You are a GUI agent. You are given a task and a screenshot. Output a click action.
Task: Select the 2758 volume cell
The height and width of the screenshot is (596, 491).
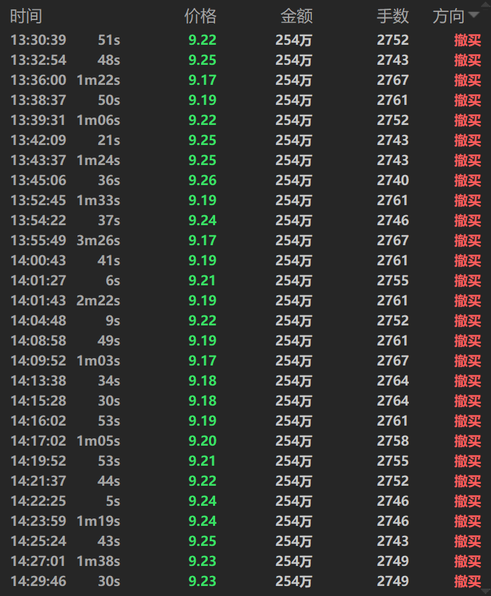click(393, 441)
